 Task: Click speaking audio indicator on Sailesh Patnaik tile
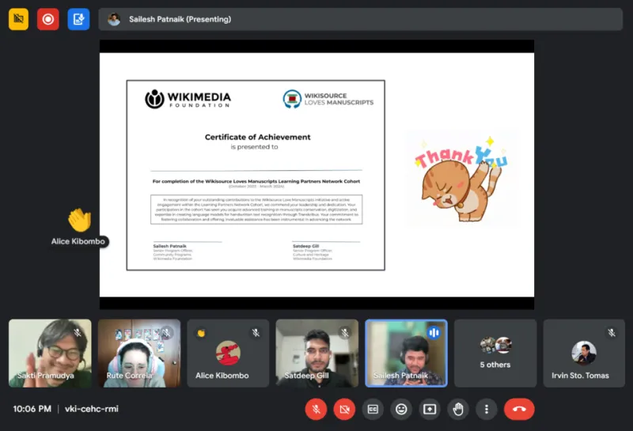434,332
